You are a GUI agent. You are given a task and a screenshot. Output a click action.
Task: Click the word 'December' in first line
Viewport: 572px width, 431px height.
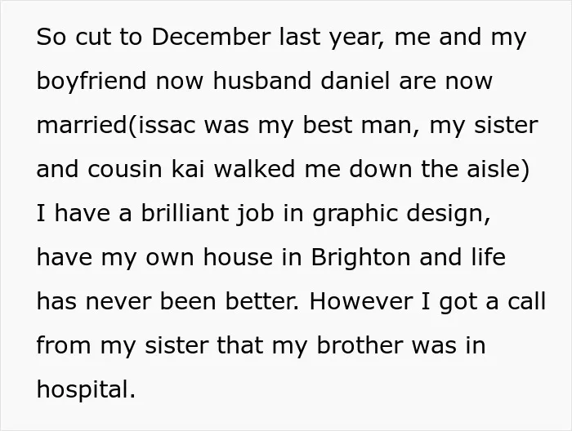coord(211,37)
